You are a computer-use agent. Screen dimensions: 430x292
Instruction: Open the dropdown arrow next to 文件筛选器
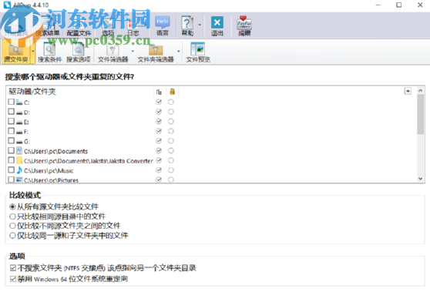coord(133,51)
